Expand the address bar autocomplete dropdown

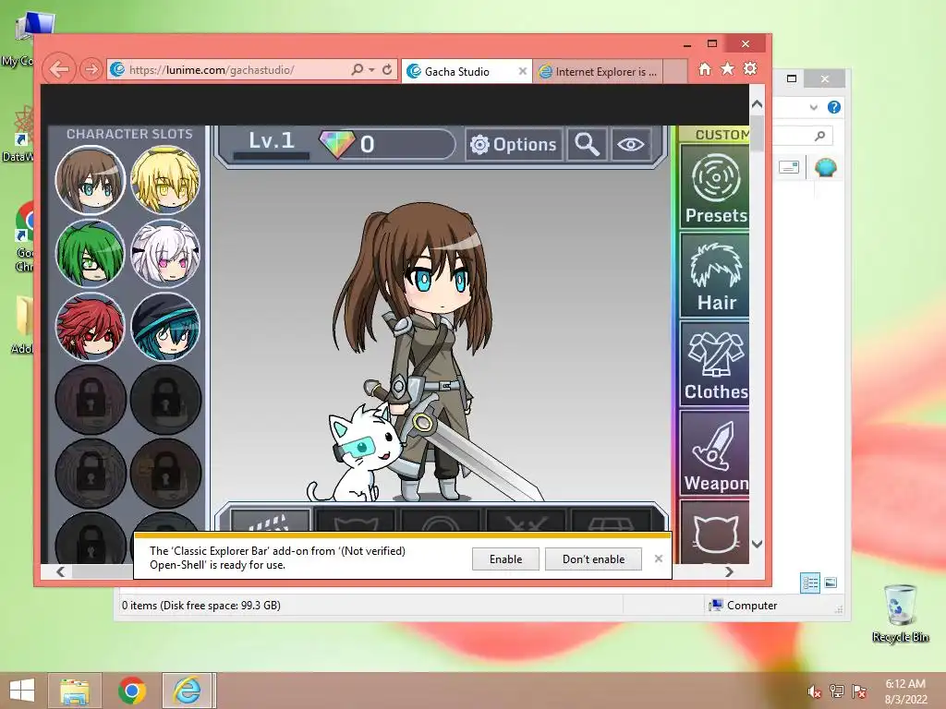coord(371,70)
